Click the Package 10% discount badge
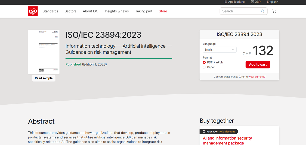The height and width of the screenshot is (145, 306). pyautogui.click(x=219, y=132)
